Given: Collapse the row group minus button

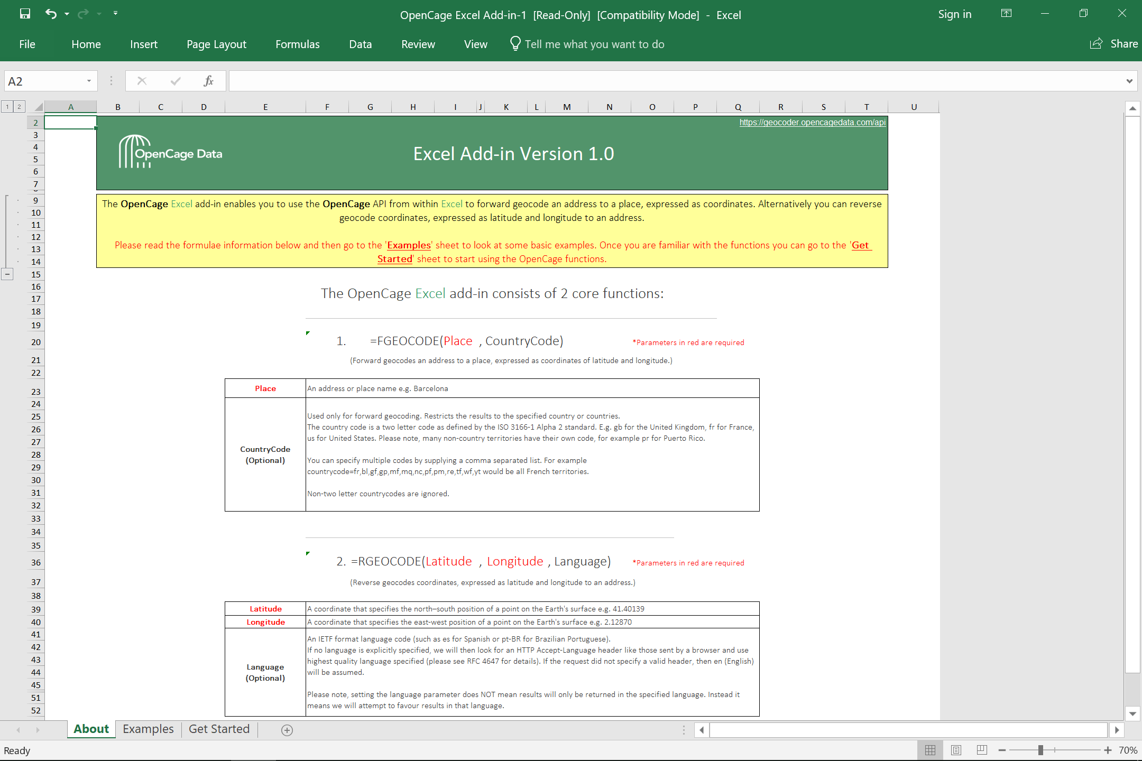Looking at the screenshot, I should point(7,274).
